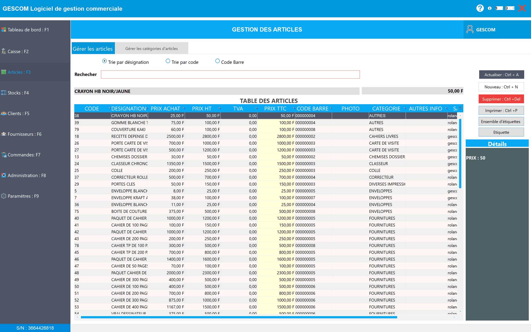
Task: Select Code Barre radio option
Action: (218, 61)
